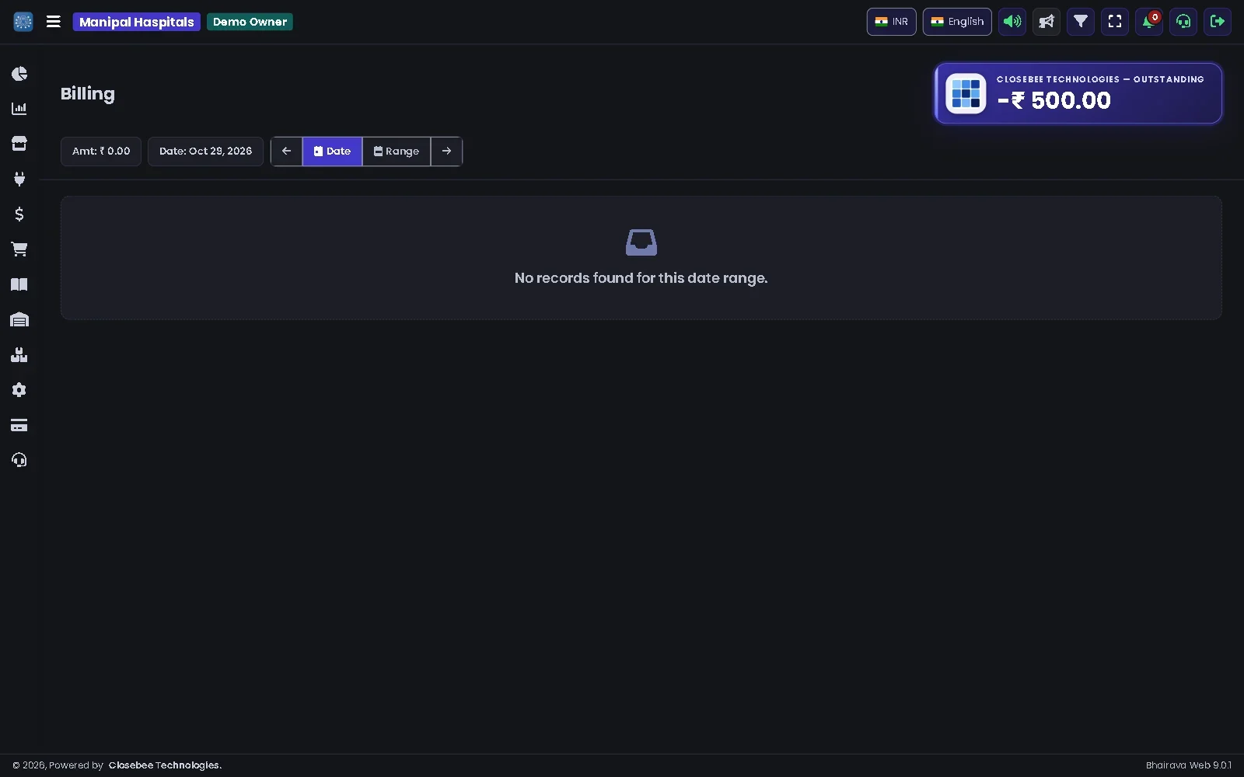Open the dashboard pie chart icon
This screenshot has height=777, width=1244.
click(19, 74)
